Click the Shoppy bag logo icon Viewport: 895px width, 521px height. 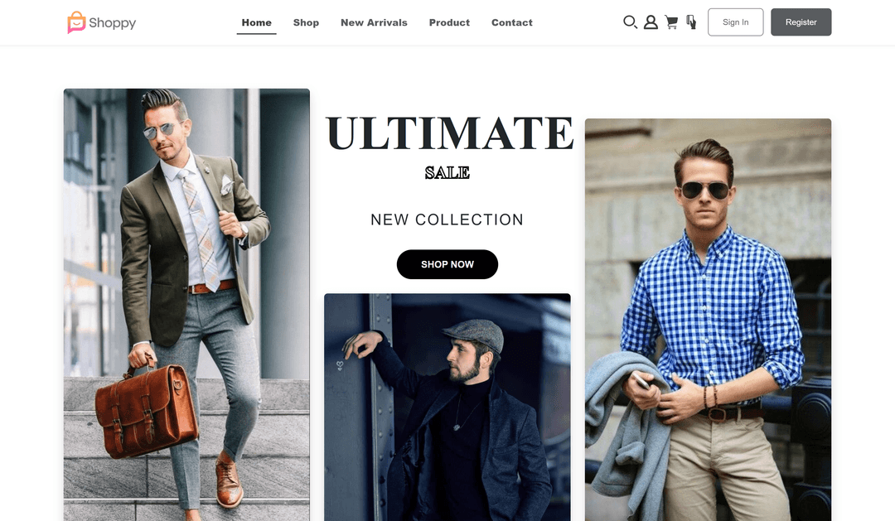pos(76,22)
